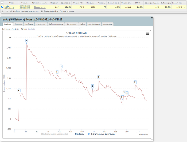Click the refresh icon next to the trash icon
The image size is (187, 142).
click(x=7, y=11)
